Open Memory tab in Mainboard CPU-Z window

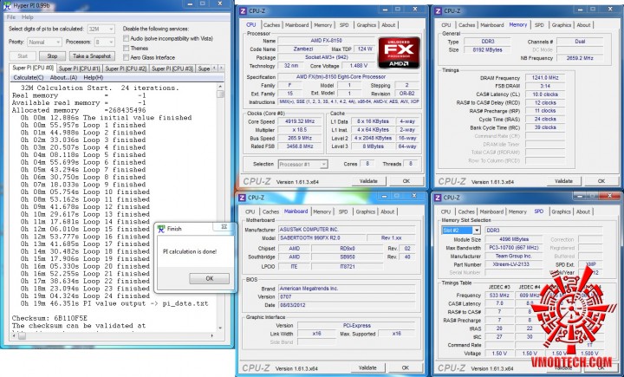pos(322,211)
